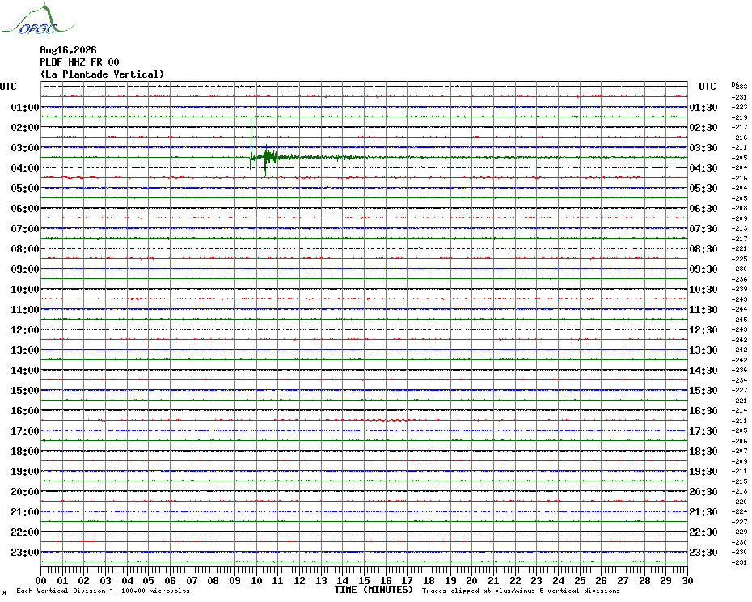Image resolution: width=752 pixels, height=602 pixels.
Task: Click the DC offset value -225
Action: pyautogui.click(x=739, y=259)
